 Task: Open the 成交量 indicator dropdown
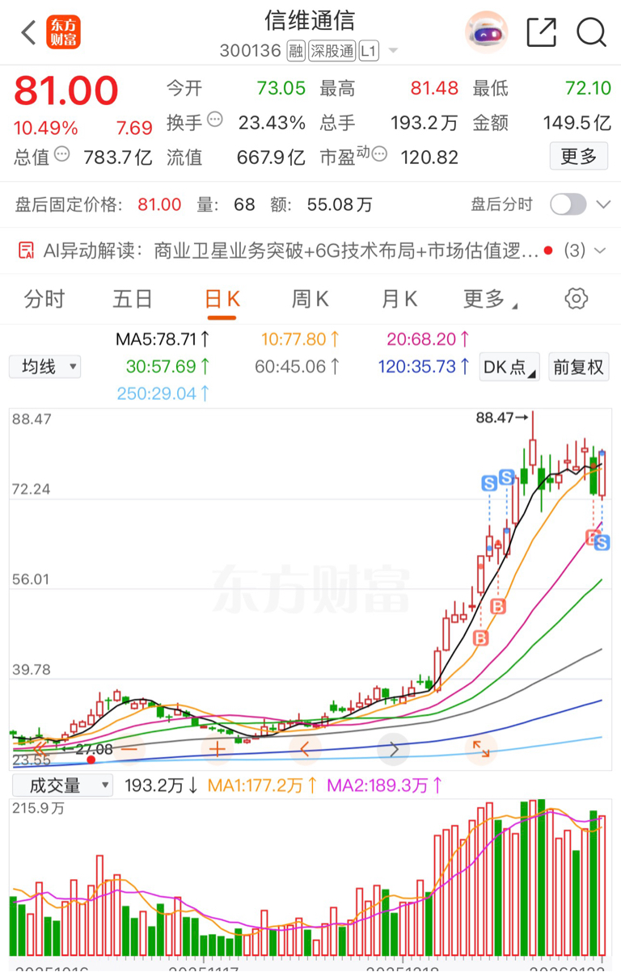click(61, 785)
